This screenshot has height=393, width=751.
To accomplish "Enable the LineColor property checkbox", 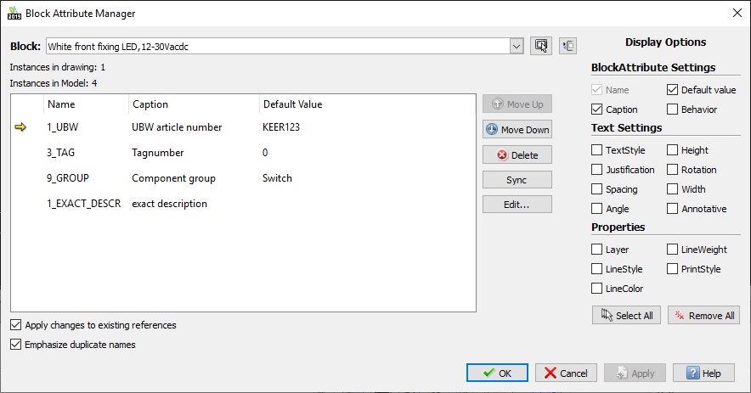I will coord(599,289).
